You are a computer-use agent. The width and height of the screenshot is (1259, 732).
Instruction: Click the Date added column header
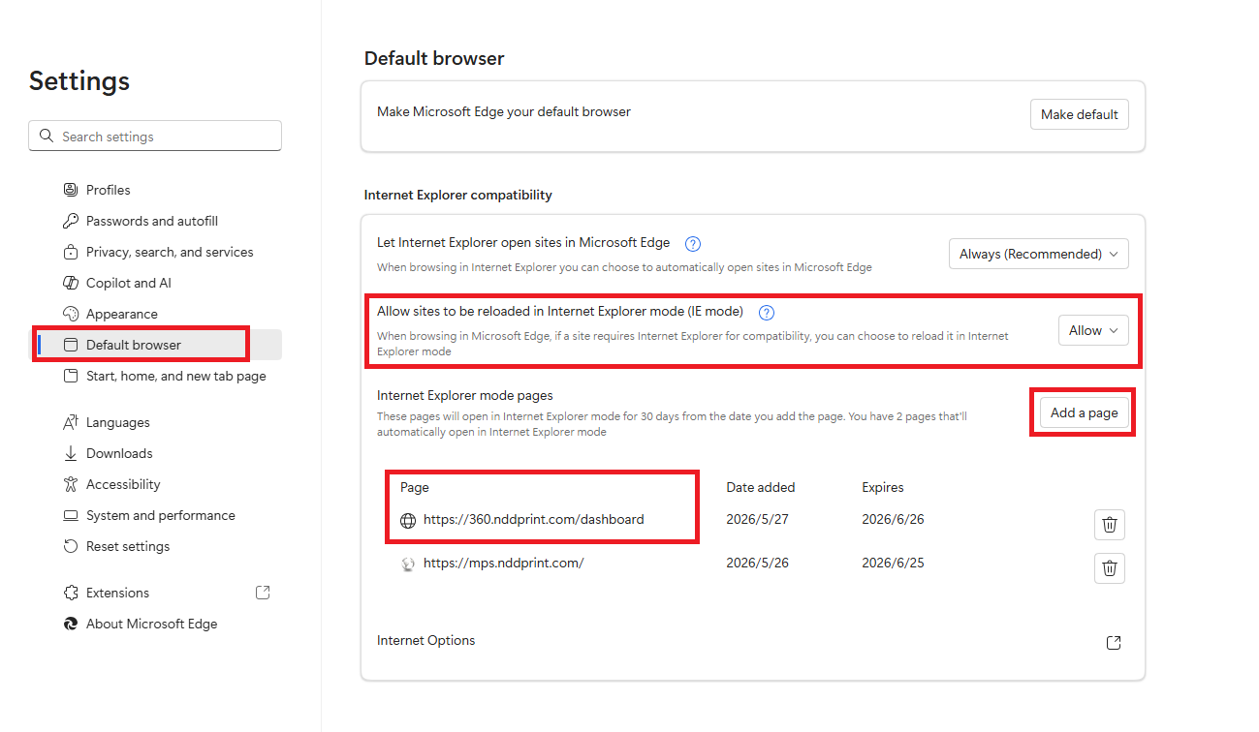(761, 487)
